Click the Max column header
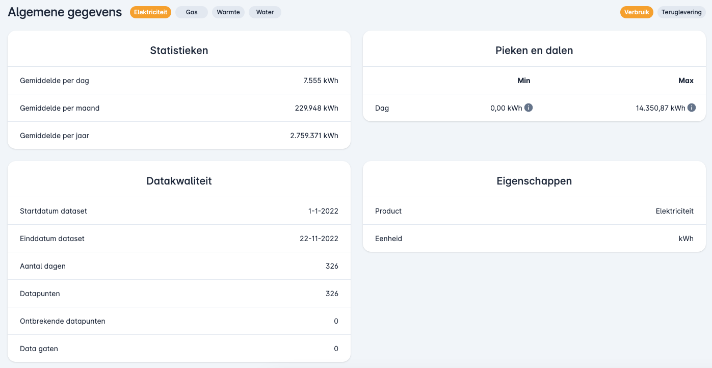The height and width of the screenshot is (368, 712). tap(685, 81)
